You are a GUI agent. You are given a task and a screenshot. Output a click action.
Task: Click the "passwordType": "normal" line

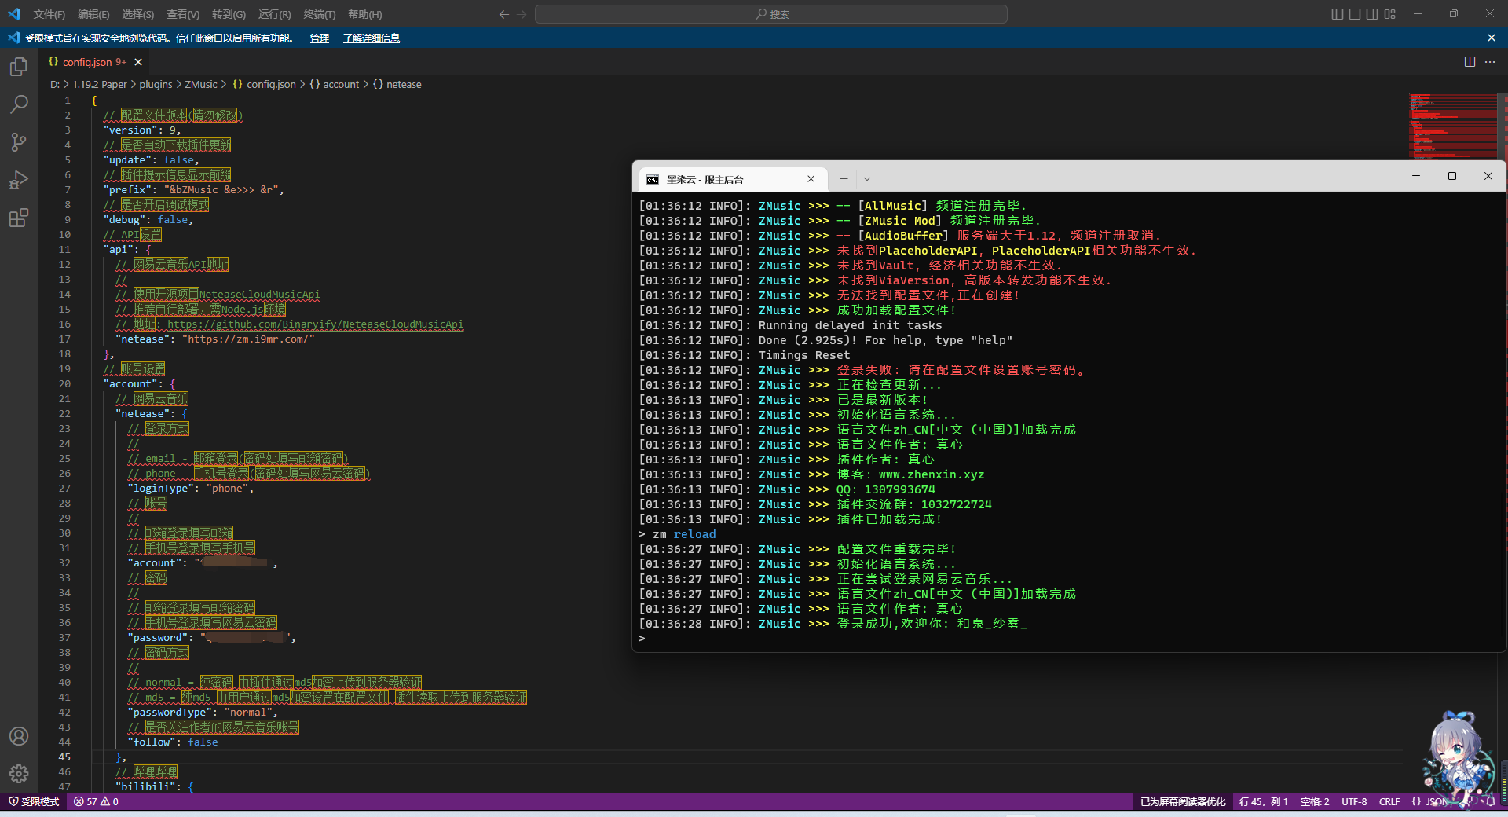(x=203, y=713)
